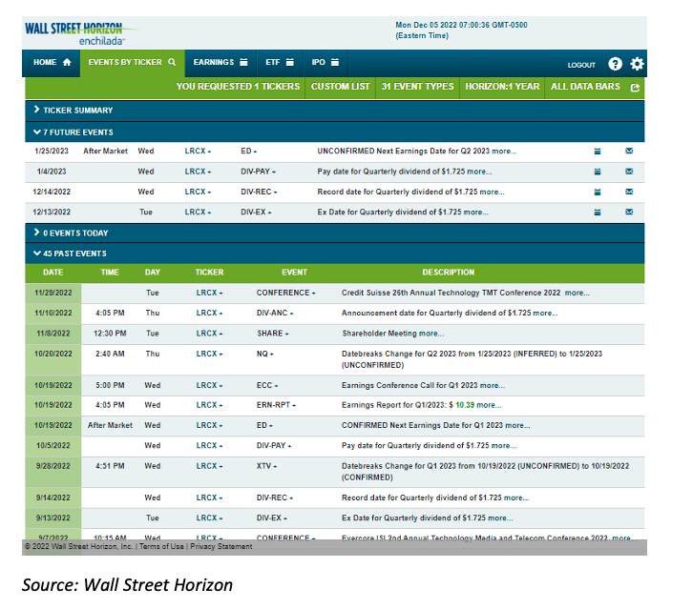Sort by Date column header

pyautogui.click(x=53, y=273)
